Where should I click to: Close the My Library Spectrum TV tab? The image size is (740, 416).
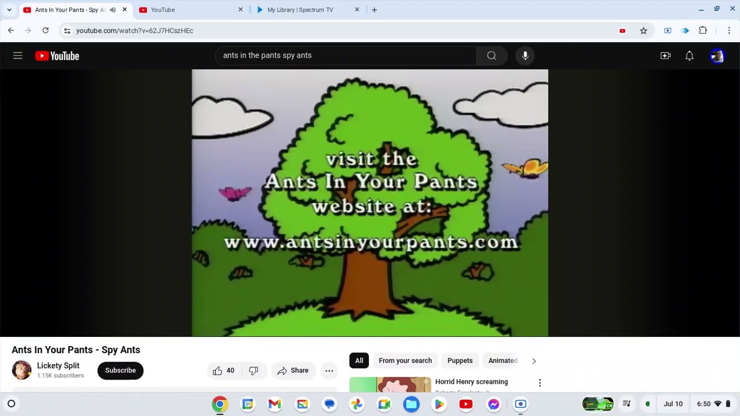point(357,10)
